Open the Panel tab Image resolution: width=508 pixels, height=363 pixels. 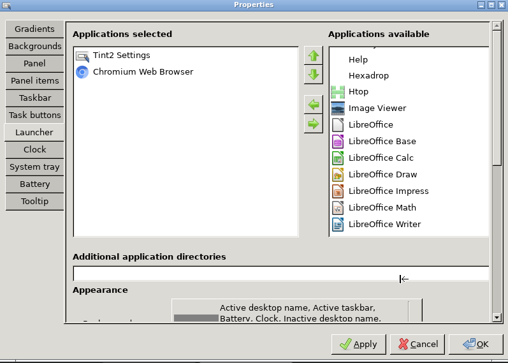click(34, 63)
